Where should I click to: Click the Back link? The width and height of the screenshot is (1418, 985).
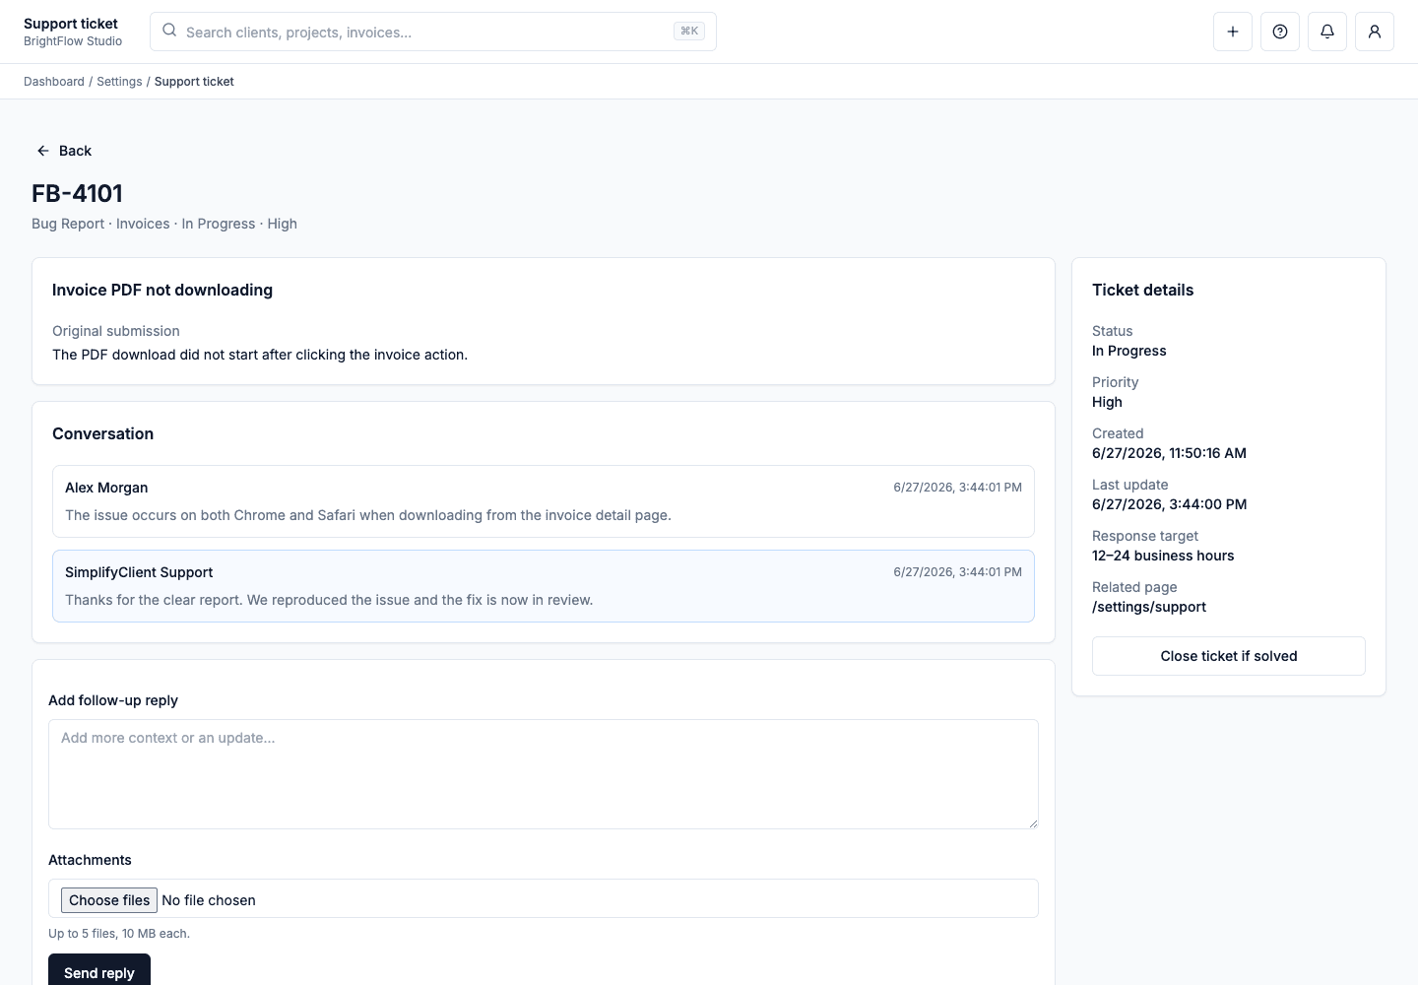pos(65,151)
